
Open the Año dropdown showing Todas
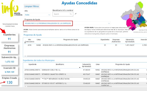38,15
